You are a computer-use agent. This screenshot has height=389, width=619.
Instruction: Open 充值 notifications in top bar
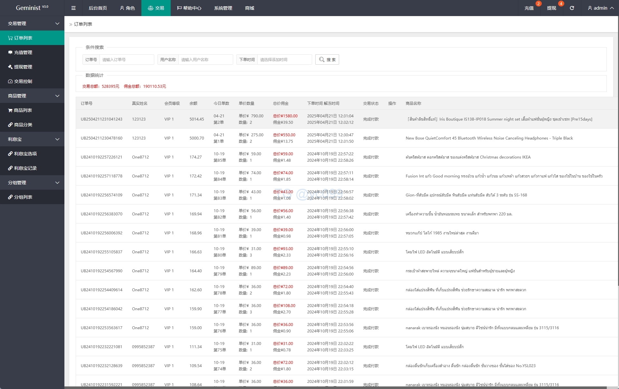click(529, 8)
